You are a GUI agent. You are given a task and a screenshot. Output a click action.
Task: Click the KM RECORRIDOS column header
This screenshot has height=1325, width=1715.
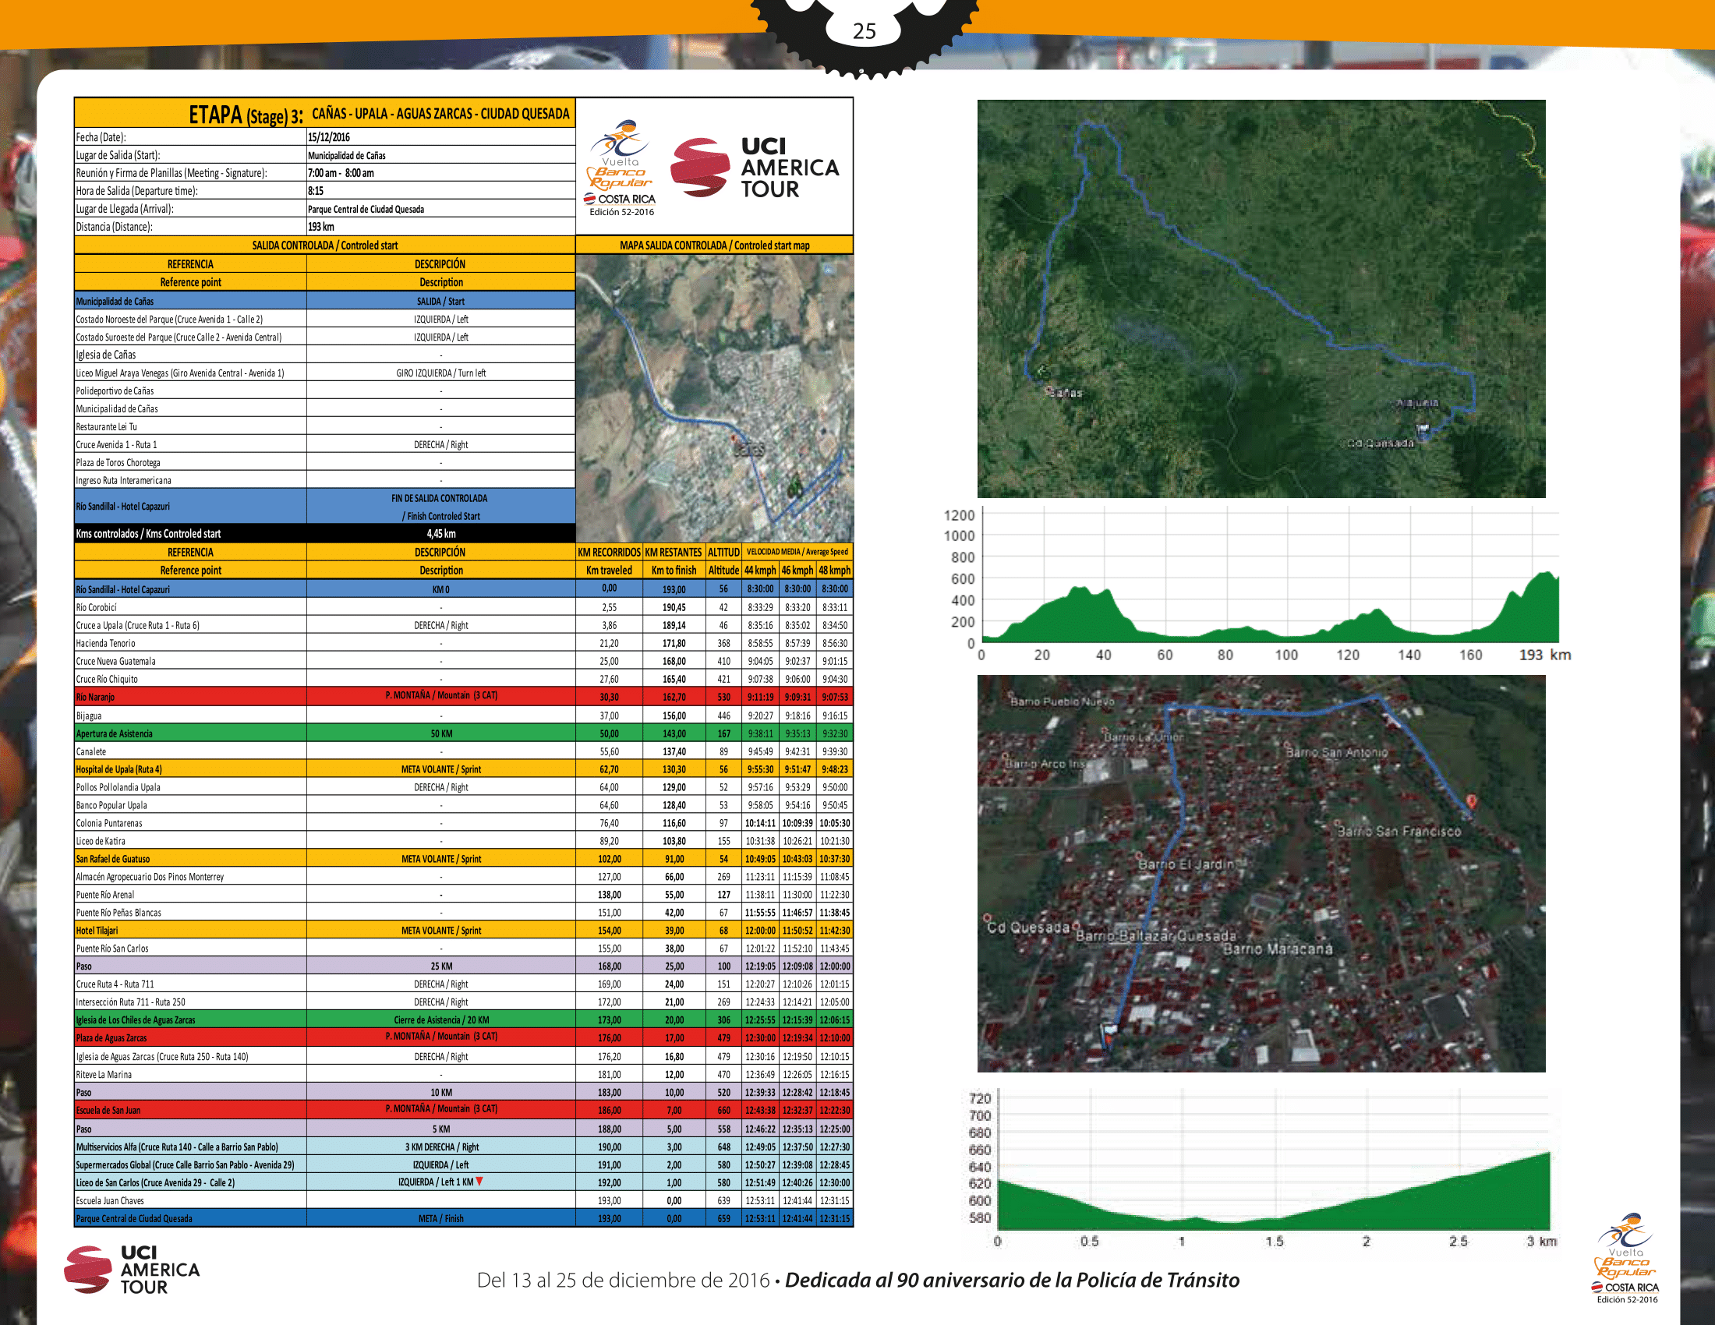coord(609,553)
